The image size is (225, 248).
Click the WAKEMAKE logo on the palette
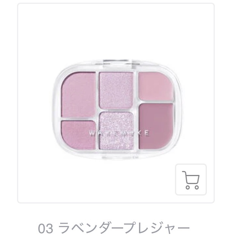119,134
